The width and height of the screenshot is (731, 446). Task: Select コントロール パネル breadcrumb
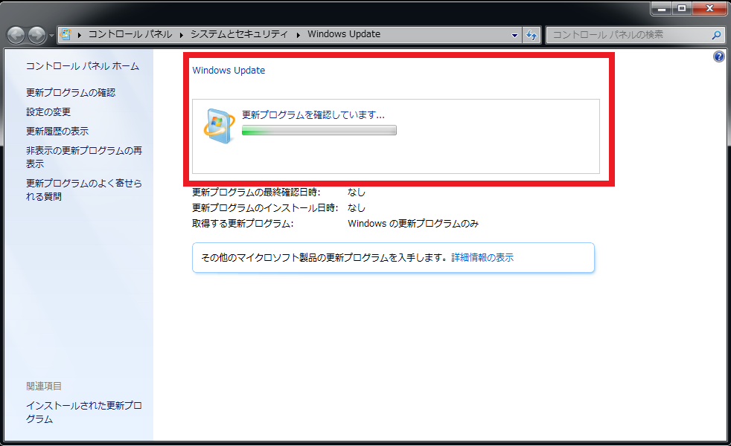(x=130, y=34)
